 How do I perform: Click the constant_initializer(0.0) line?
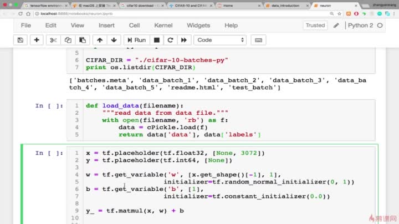247,196
